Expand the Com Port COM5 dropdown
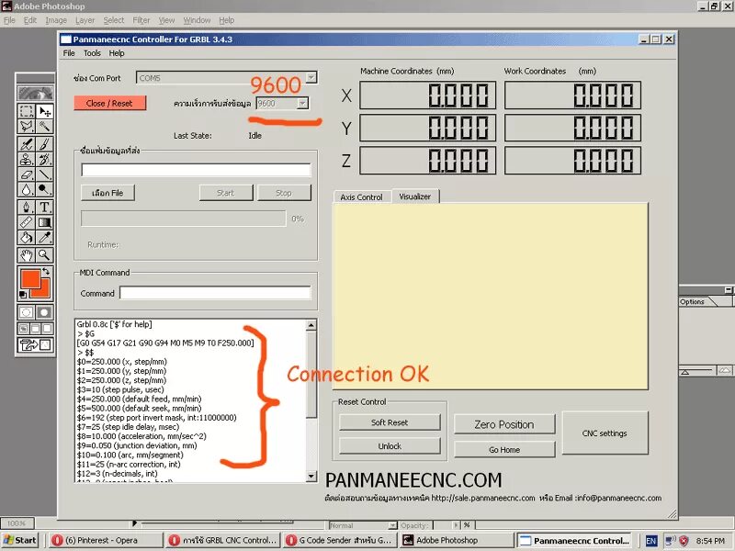This screenshot has width=735, height=551. click(311, 77)
